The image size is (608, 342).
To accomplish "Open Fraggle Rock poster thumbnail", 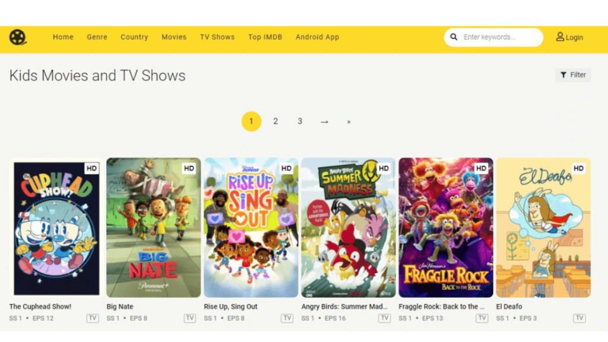I will point(445,227).
